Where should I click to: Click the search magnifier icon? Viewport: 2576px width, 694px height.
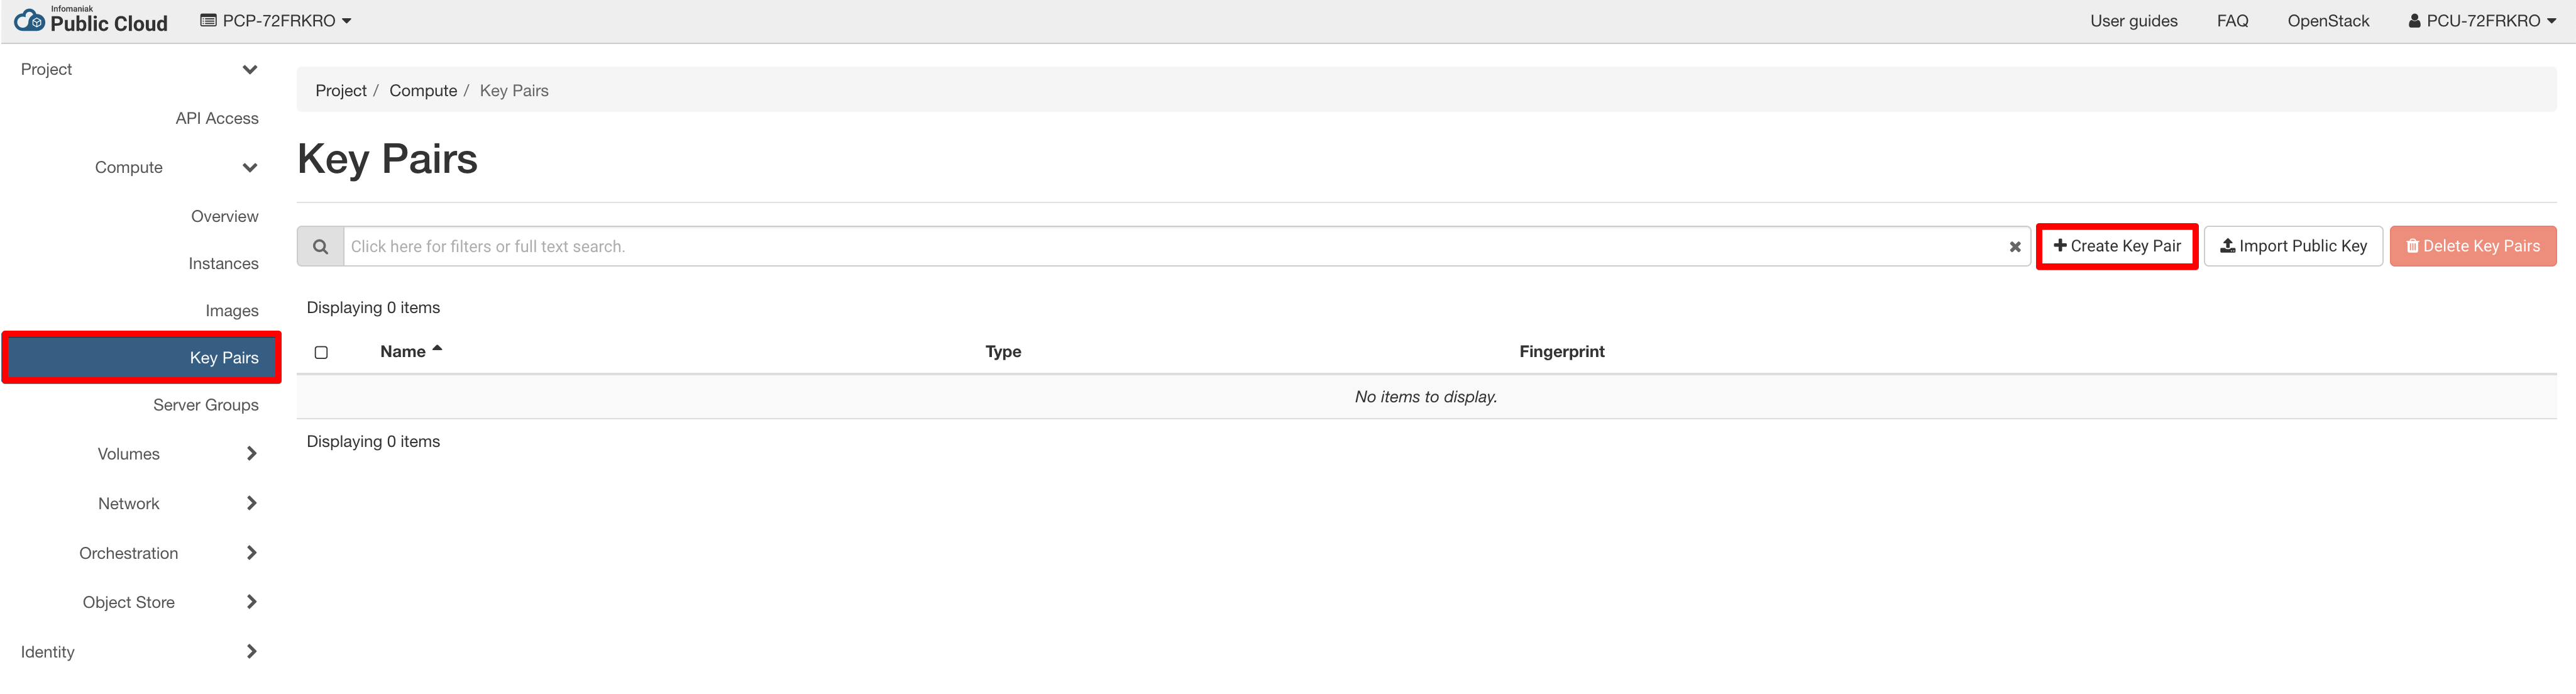click(320, 246)
